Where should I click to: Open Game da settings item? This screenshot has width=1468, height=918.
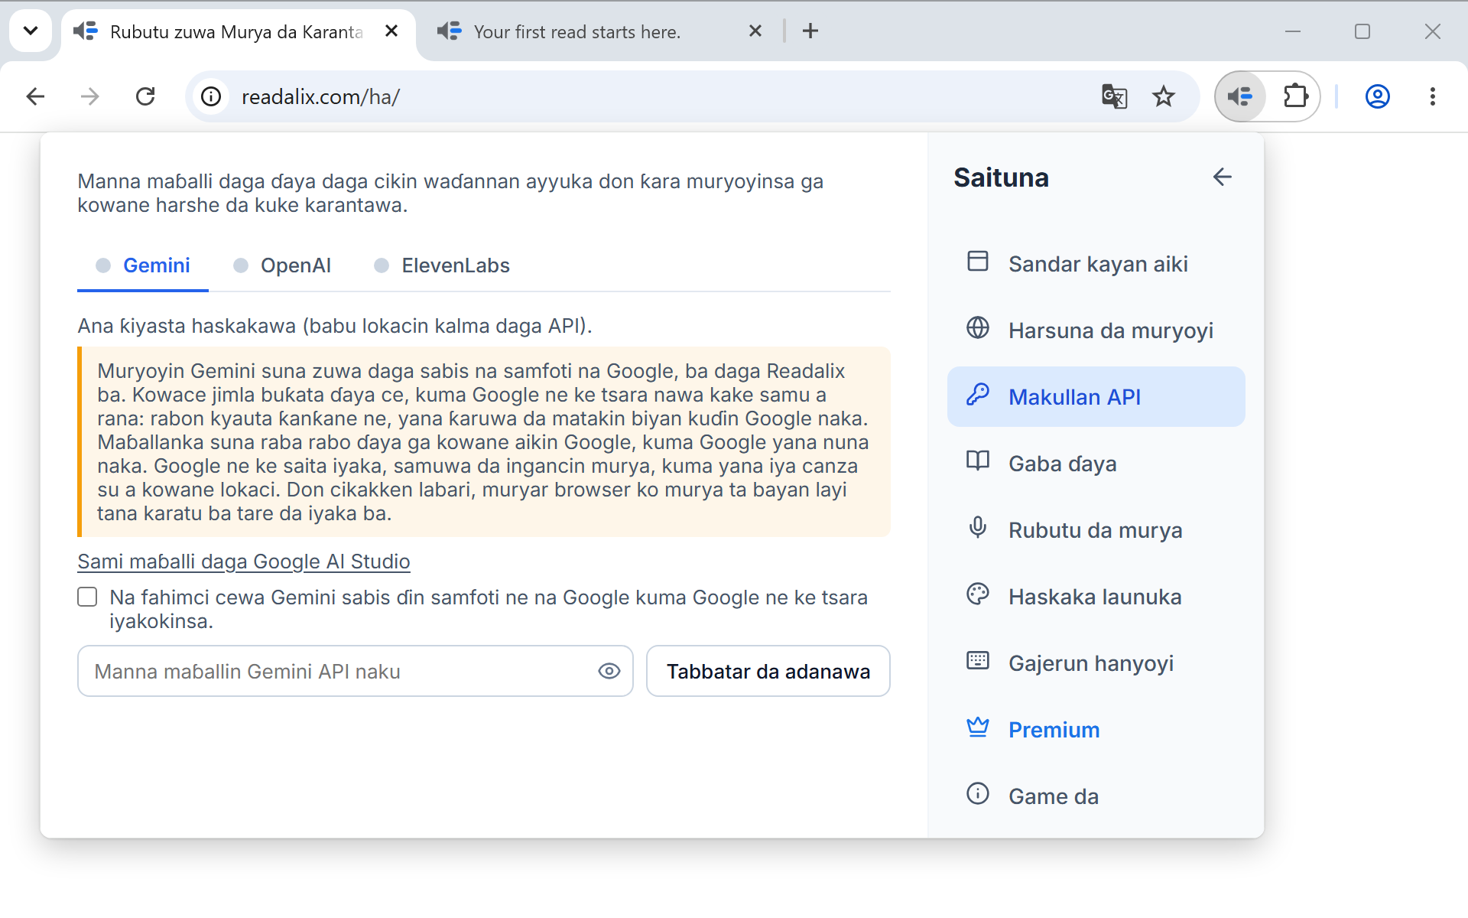pos(1096,796)
